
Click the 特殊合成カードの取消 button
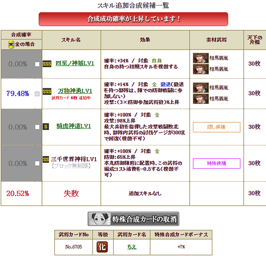point(134,219)
